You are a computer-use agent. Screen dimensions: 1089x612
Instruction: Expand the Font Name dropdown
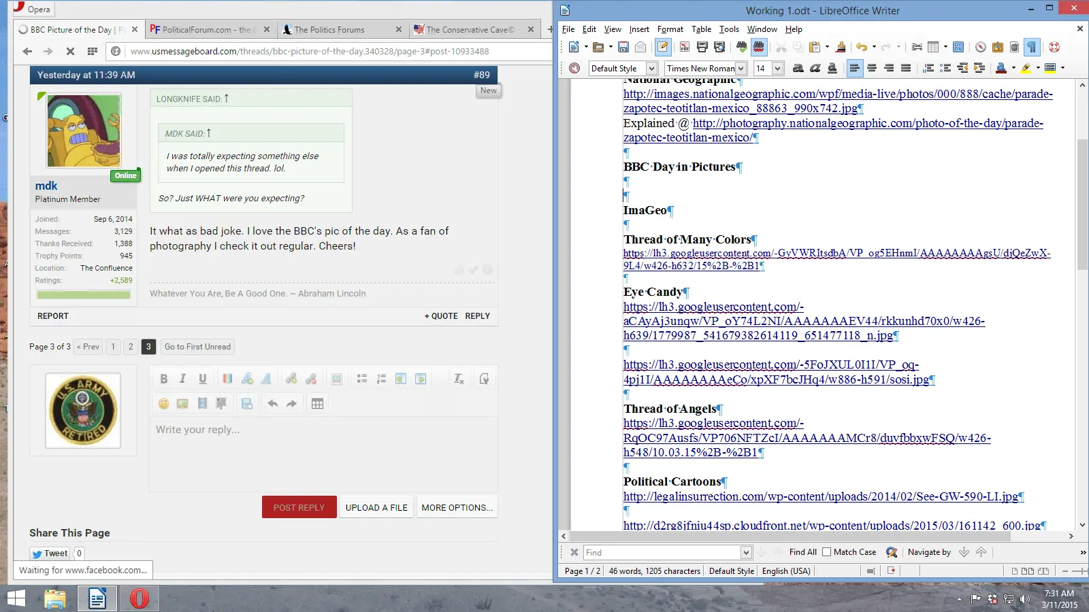pos(741,68)
